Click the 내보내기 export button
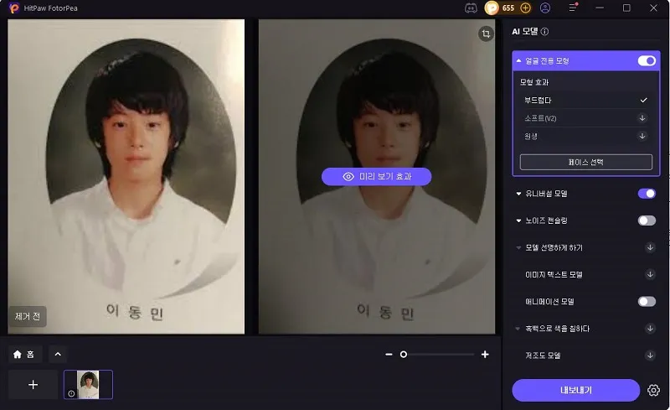This screenshot has width=670, height=410. pyautogui.click(x=576, y=390)
